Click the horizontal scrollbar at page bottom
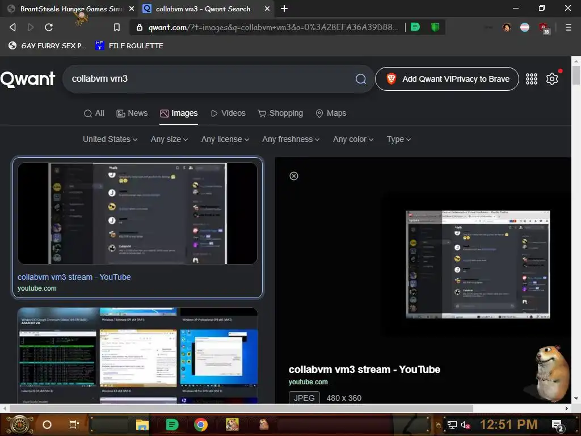 [241, 408]
